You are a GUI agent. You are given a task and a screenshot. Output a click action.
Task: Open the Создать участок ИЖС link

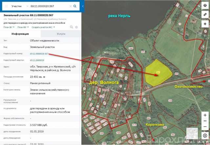click(x=43, y=27)
